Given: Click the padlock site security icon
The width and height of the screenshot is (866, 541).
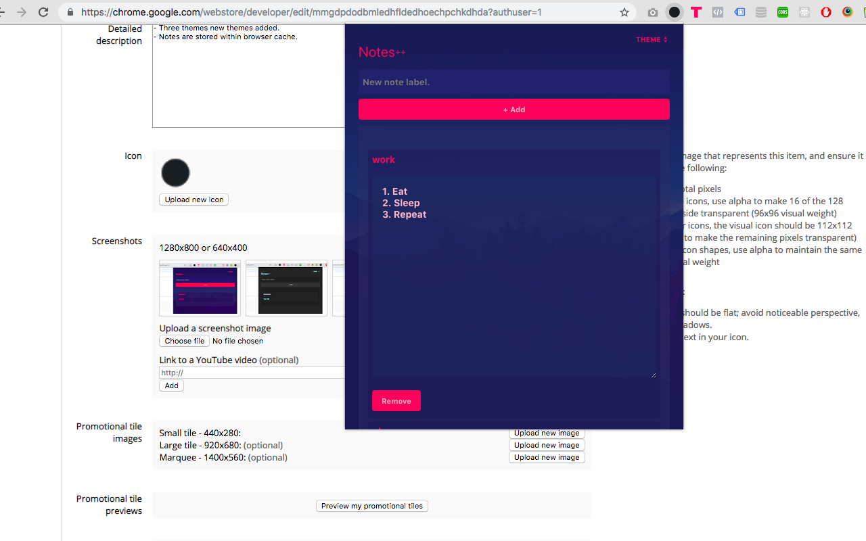Looking at the screenshot, I should pos(70,12).
